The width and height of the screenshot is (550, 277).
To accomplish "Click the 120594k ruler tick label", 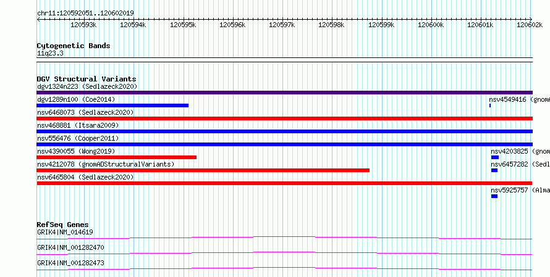I will pos(133,25).
